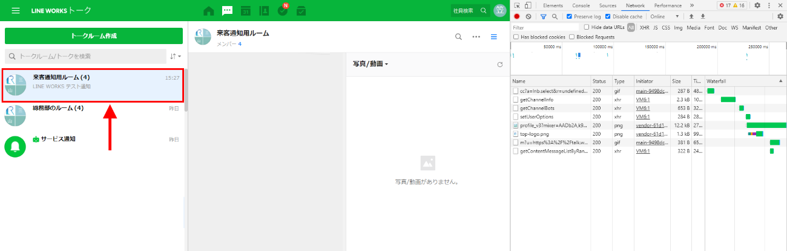The width and height of the screenshot is (787, 251).
Task: Open the getChannelInfo request entry
Action: (536, 100)
